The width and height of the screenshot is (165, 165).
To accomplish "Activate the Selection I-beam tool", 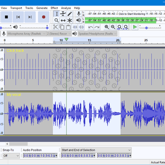I will coord(57,14).
